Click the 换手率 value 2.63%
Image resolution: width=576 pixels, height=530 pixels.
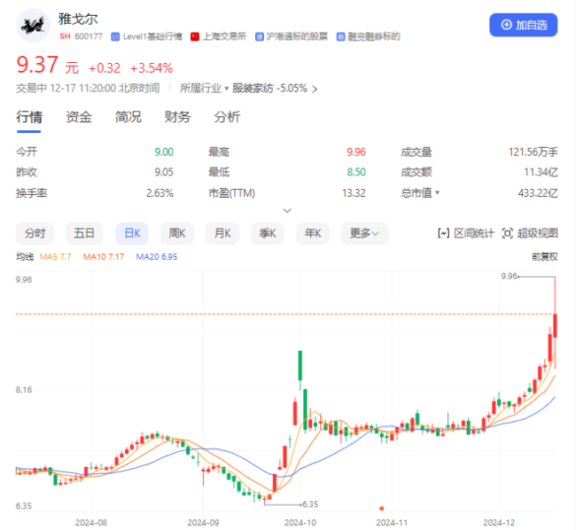(x=160, y=193)
